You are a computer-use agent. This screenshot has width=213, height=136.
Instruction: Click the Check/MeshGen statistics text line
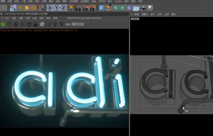pyautogui.click(x=39, y=30)
